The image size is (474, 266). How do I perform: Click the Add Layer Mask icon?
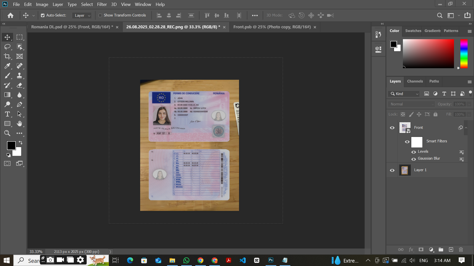(421, 249)
